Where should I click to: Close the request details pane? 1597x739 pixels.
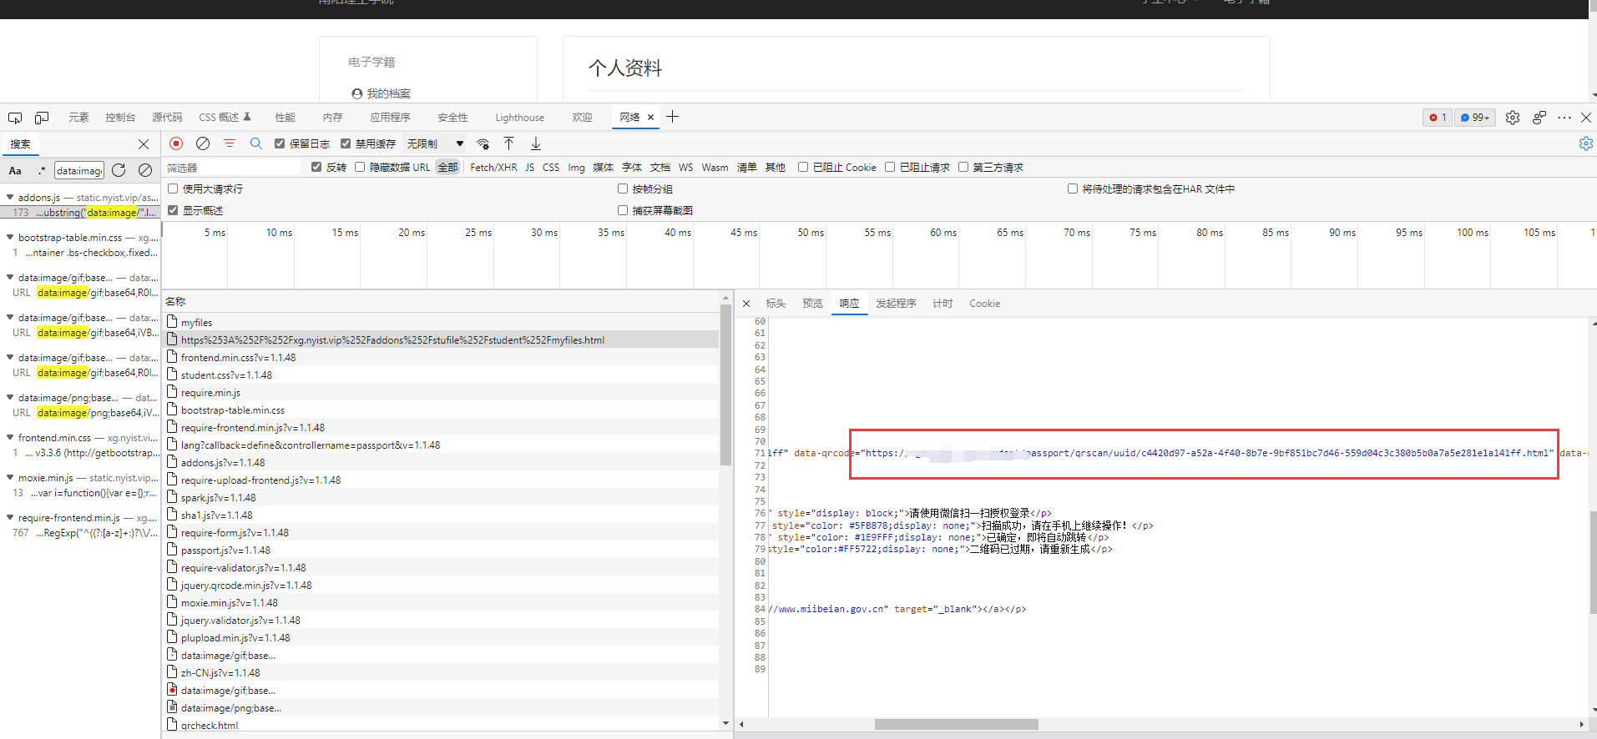point(746,304)
